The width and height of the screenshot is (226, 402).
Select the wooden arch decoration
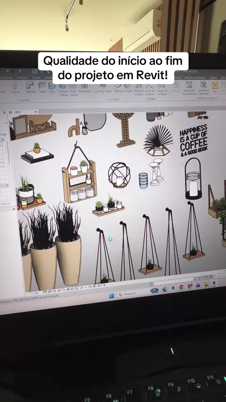click(x=74, y=128)
